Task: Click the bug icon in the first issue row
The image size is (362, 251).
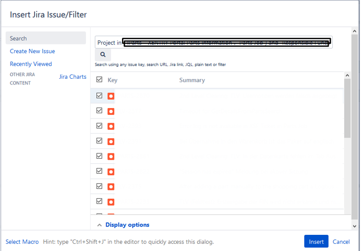Action: tap(111, 96)
